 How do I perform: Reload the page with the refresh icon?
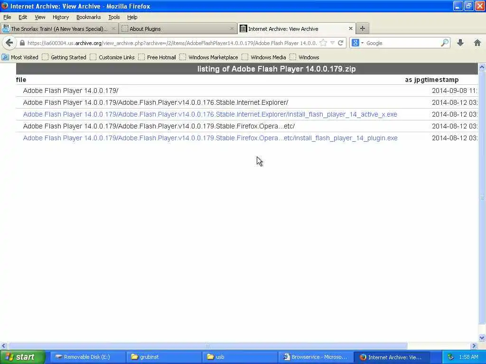point(341,43)
